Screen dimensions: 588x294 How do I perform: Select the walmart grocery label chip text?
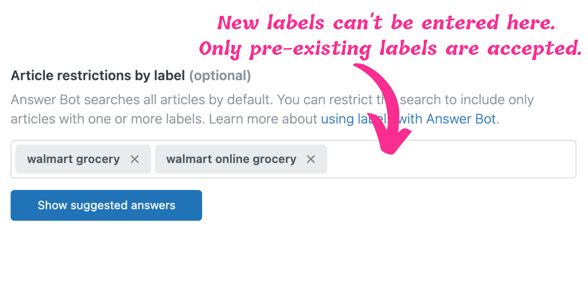73,159
